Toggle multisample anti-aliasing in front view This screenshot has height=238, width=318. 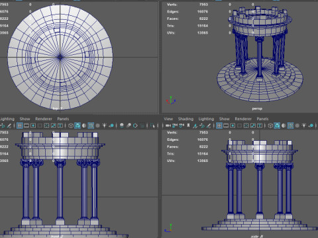pos(135,126)
